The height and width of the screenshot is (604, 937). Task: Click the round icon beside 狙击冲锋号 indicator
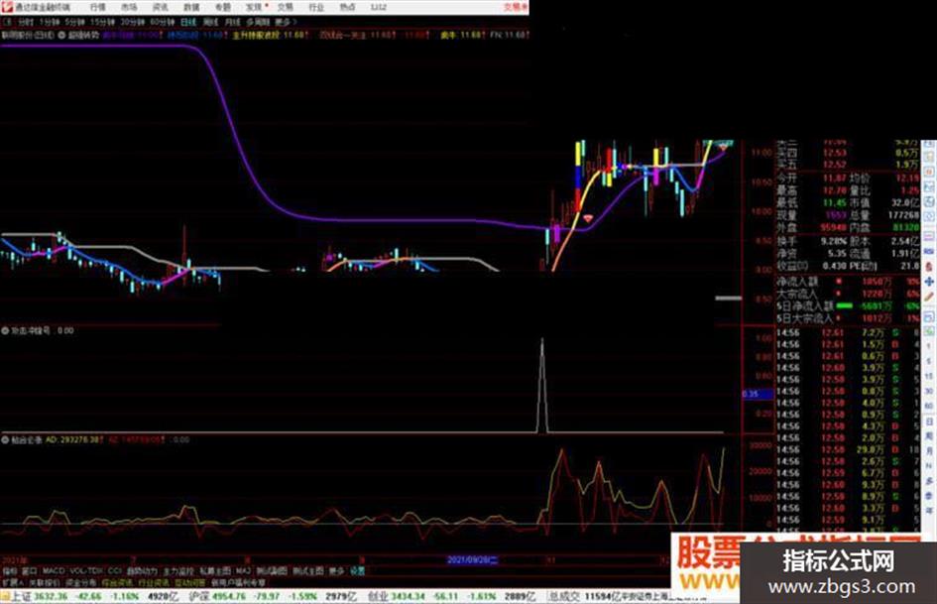pyautogui.click(x=5, y=330)
